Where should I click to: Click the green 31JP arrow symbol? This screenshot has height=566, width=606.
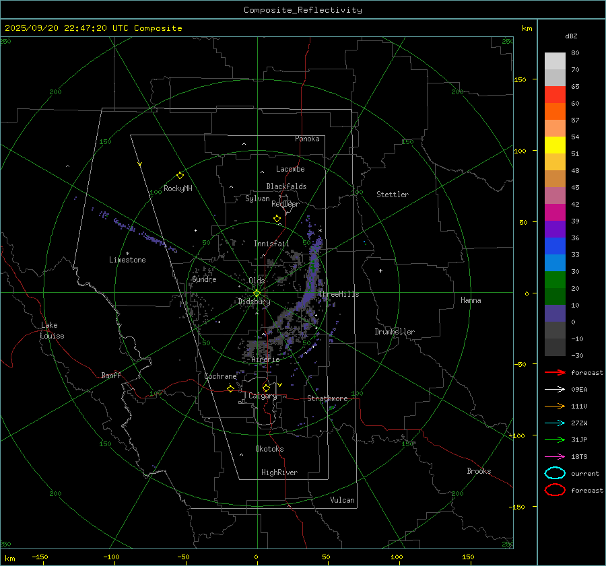554,439
